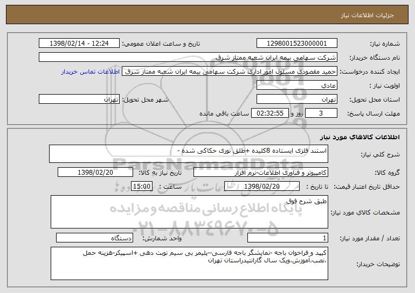The width and height of the screenshot is (415, 293).
Task: Select label شرح کلی نیاز
Action: tap(381, 154)
